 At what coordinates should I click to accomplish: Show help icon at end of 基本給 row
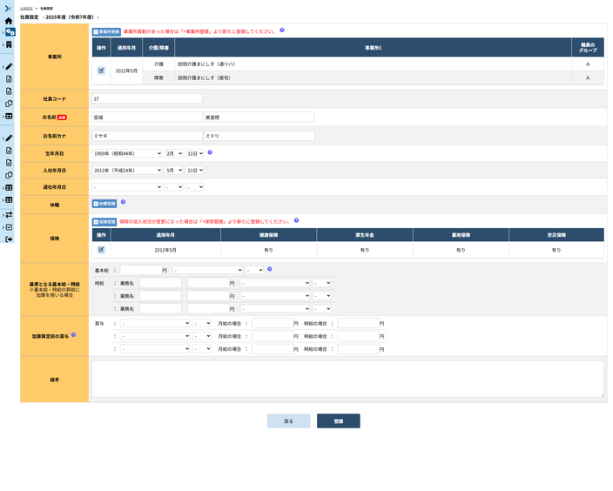269,269
